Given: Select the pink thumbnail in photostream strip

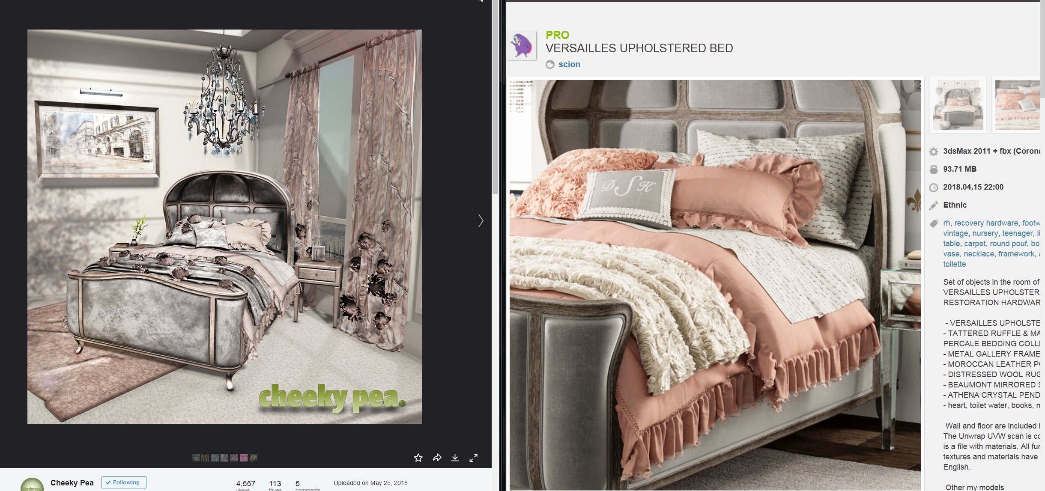Looking at the screenshot, I should pos(244,458).
